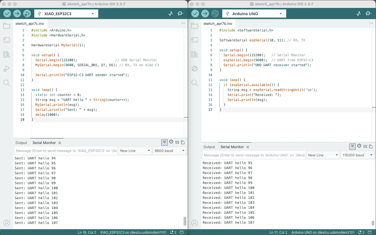Open the more options ellipsis in sketch_apr7c editor
The height and width of the screenshot is (235, 376).
[183, 23]
